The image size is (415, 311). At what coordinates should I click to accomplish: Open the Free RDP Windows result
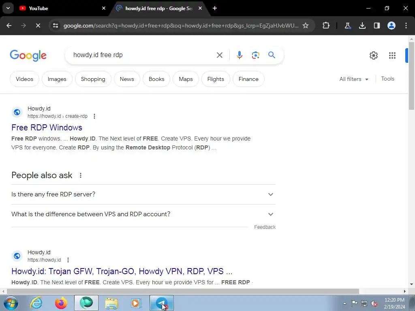point(47,128)
